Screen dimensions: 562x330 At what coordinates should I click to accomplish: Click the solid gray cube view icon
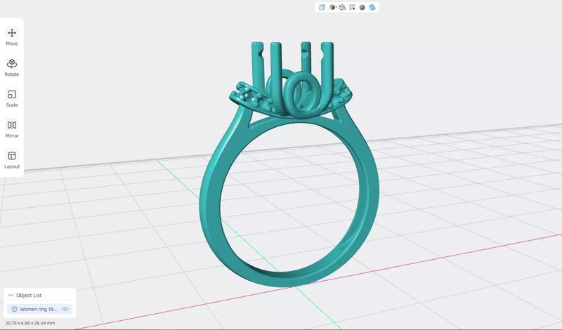coord(332,7)
